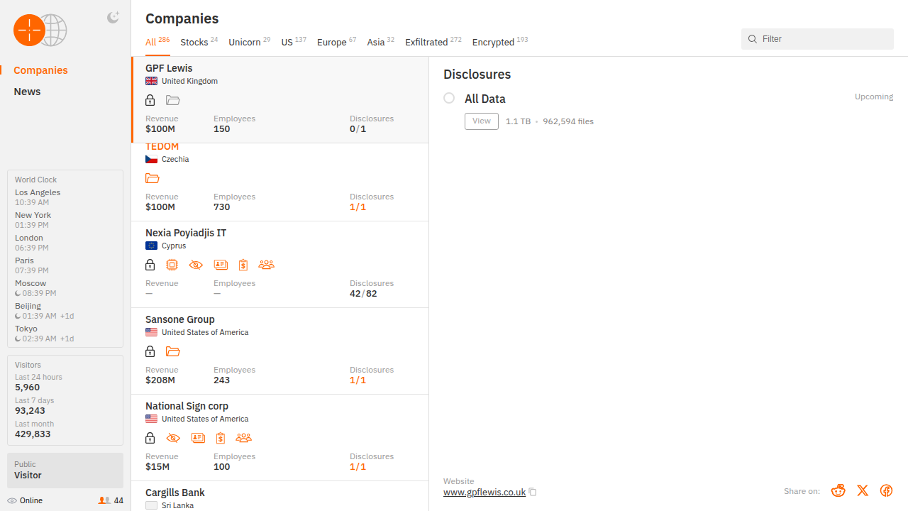Click the dollar clipboard icon under National Sign corp

tap(221, 438)
